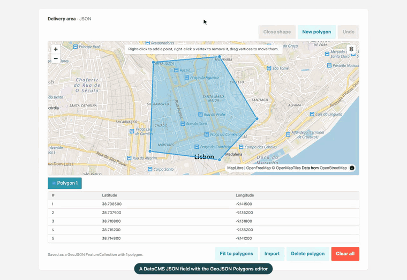Click the Rua da Prata stop icon

200,114
